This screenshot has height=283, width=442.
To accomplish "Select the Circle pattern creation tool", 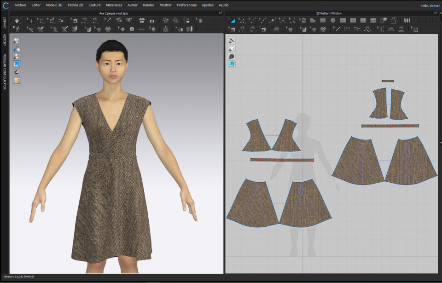I will (x=332, y=20).
